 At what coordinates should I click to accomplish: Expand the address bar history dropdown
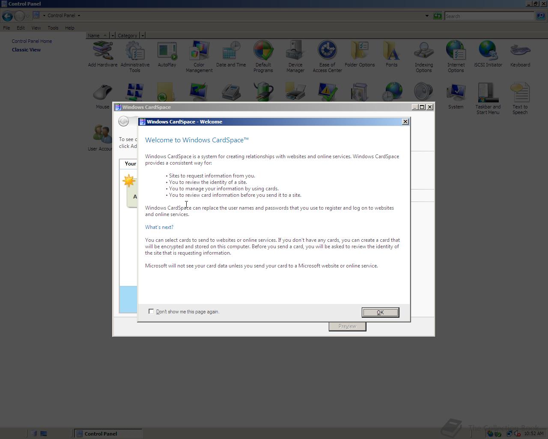[x=427, y=16]
